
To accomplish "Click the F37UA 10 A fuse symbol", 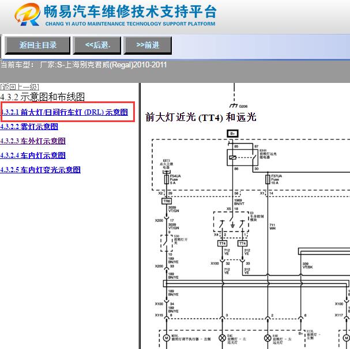I will (x=268, y=179).
